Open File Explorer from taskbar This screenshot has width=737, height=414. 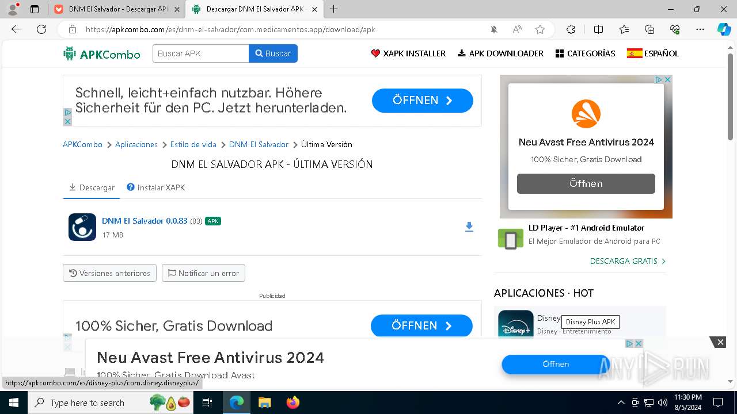264,402
